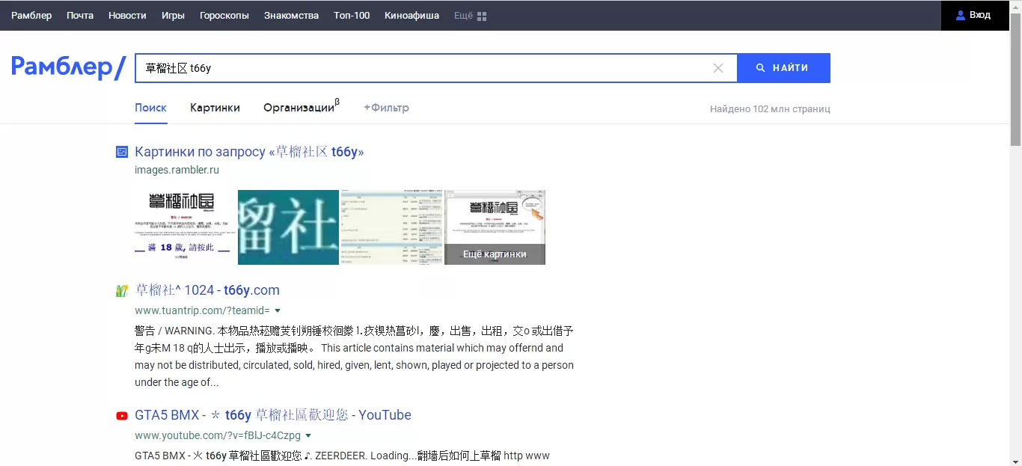Viewport: 1022px width, 466px height.
Task: Switch to the Картинки tab
Action: tap(215, 108)
